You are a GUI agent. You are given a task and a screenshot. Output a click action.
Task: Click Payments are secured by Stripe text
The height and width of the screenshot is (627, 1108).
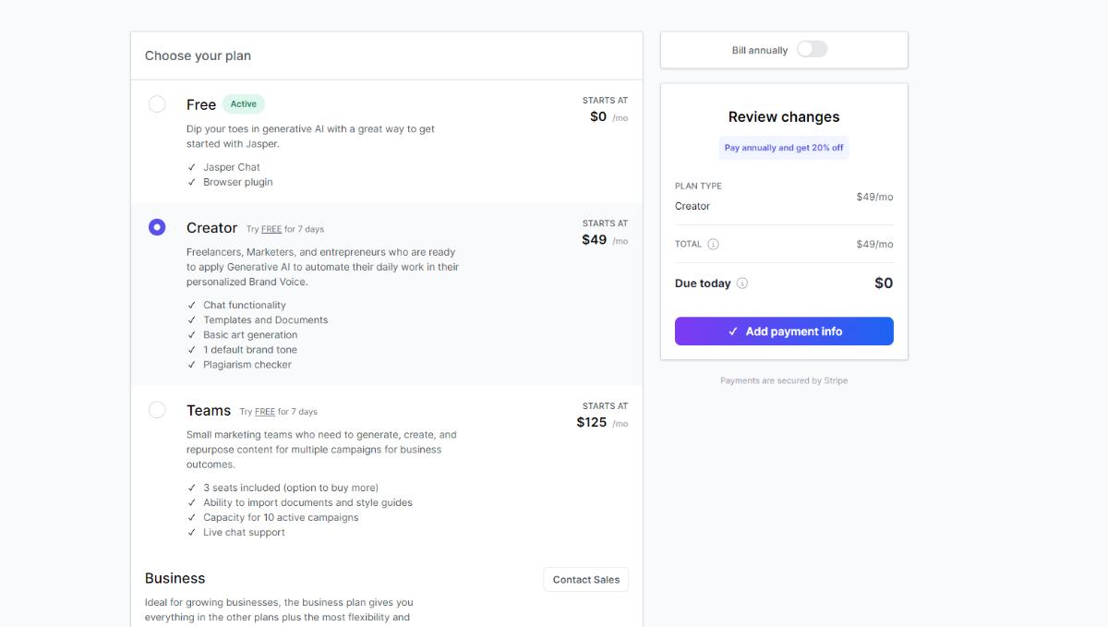coord(784,380)
